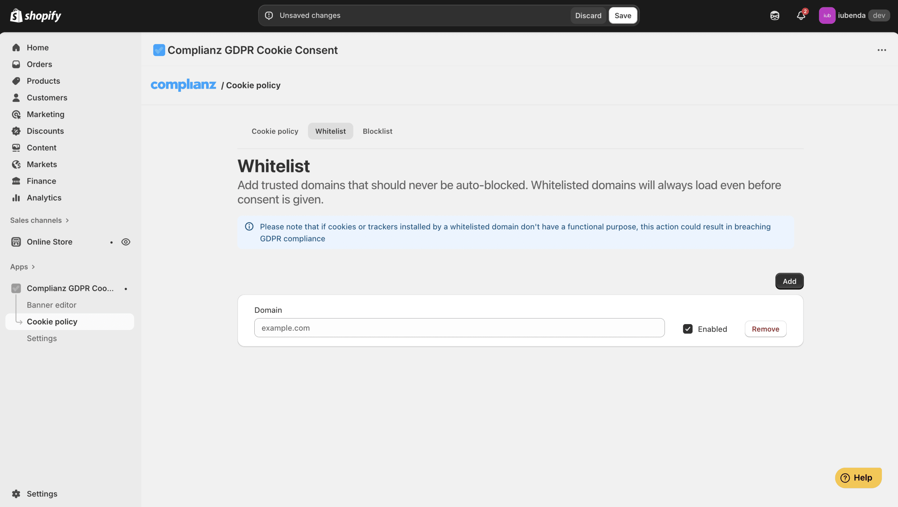Add a new whitelist domain

click(789, 281)
